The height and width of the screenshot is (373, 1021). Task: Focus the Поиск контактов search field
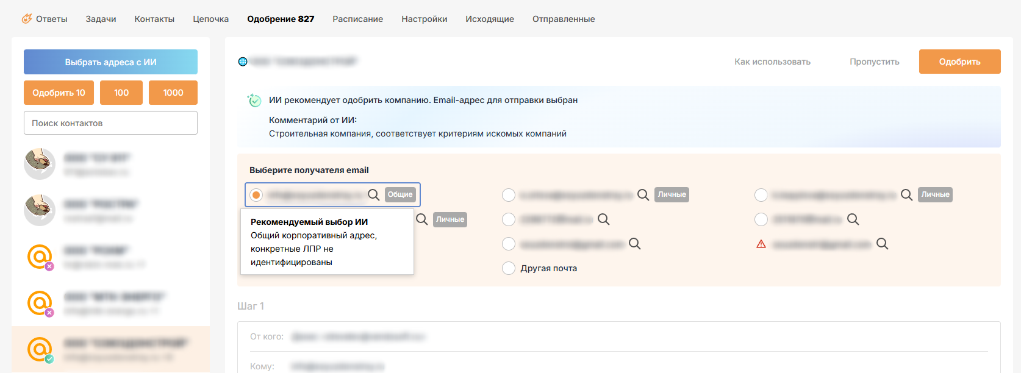110,123
